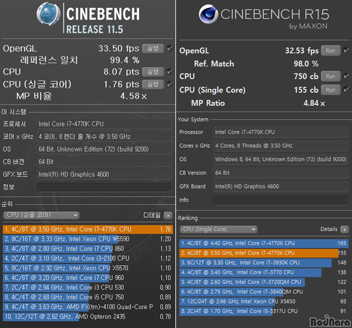This screenshot has height=328, width=352.
Task: Run the CPU test in Cinebench R15
Action: click(331, 76)
